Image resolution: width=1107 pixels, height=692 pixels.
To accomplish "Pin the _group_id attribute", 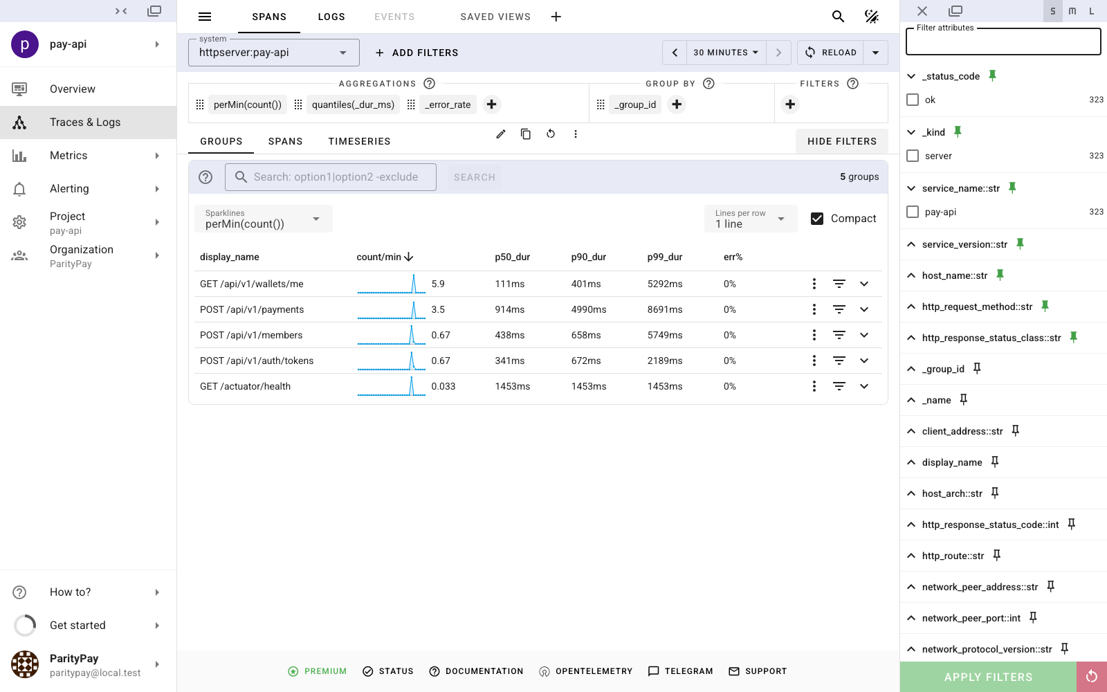I will coord(977,368).
